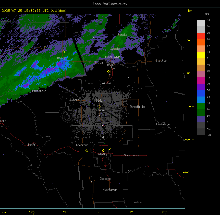Click the Sundre town label
Viewport: 220px width, 215px height.
[75, 100]
